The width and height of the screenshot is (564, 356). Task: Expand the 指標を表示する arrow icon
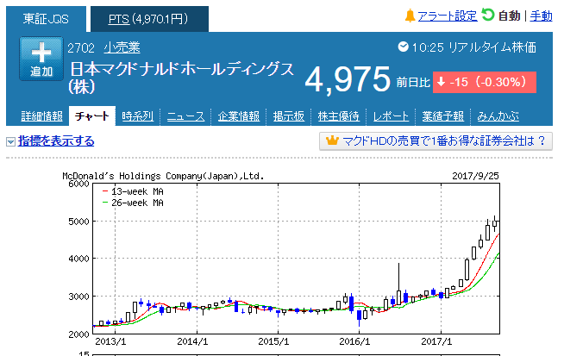11,141
